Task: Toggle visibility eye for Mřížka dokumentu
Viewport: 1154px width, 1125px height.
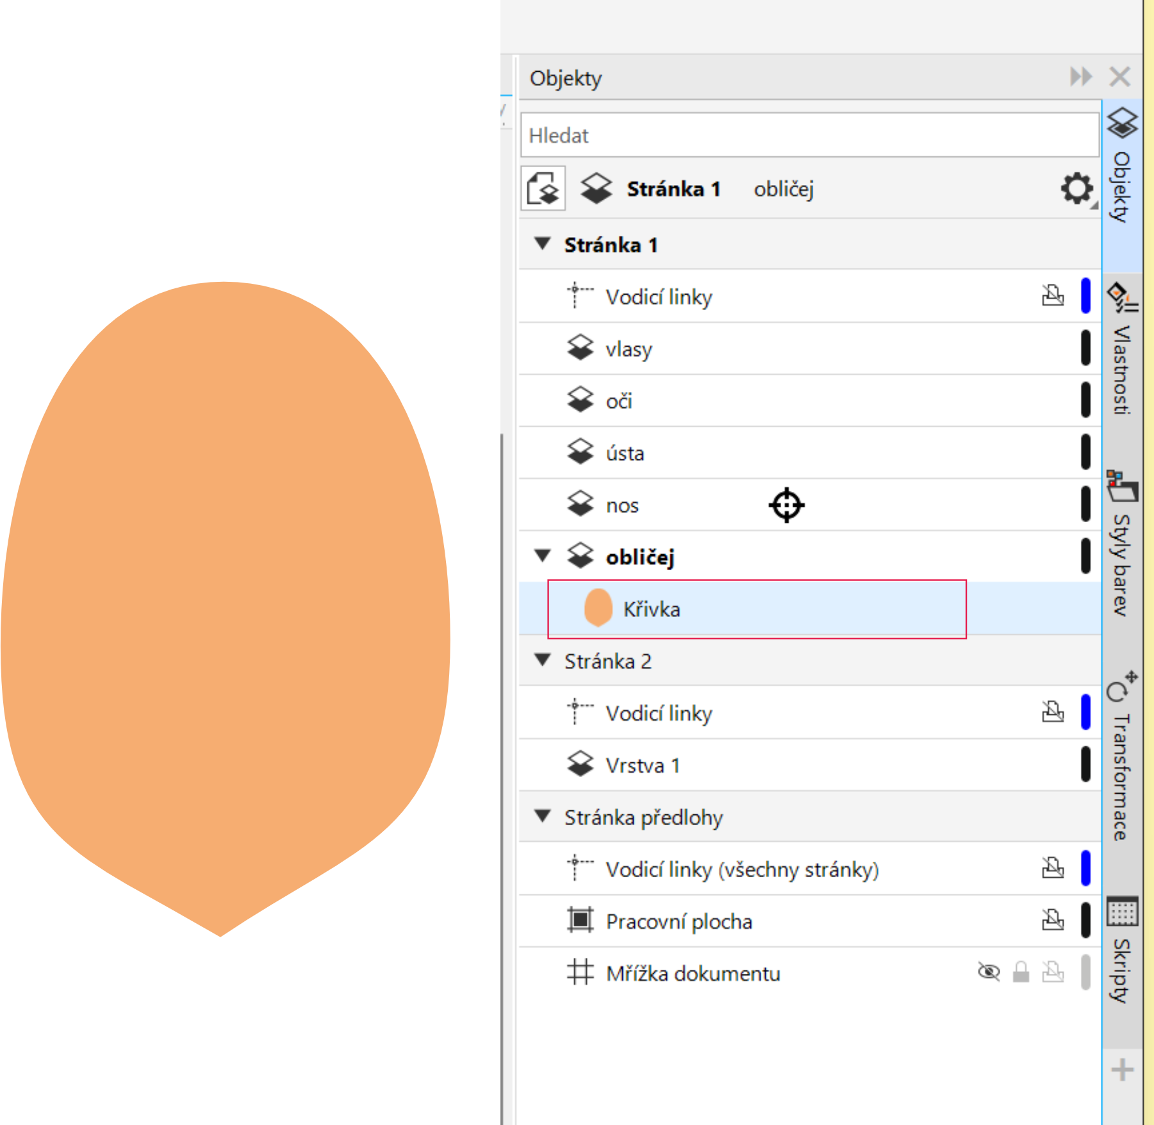Action: [x=989, y=973]
